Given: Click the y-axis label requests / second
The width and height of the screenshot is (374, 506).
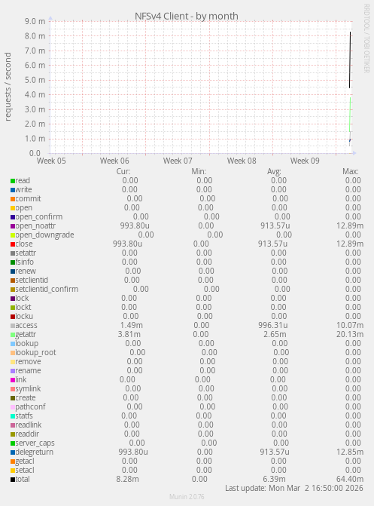Looking at the screenshot, I should tap(8, 87).
